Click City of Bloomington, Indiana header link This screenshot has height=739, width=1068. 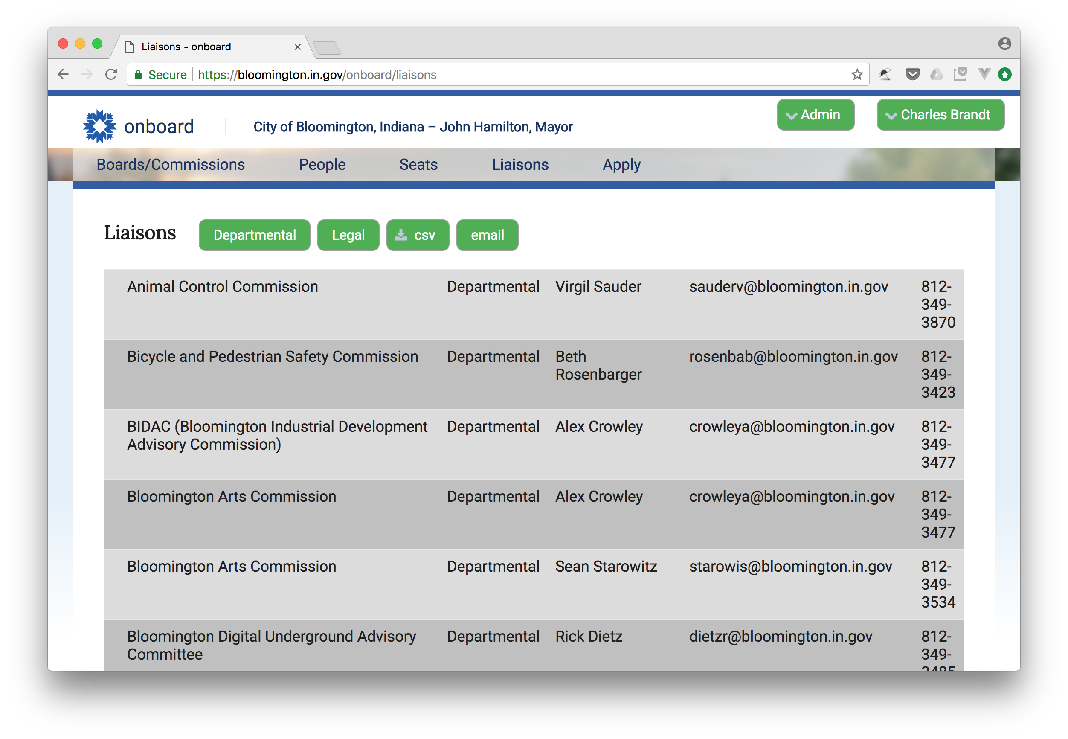click(413, 127)
